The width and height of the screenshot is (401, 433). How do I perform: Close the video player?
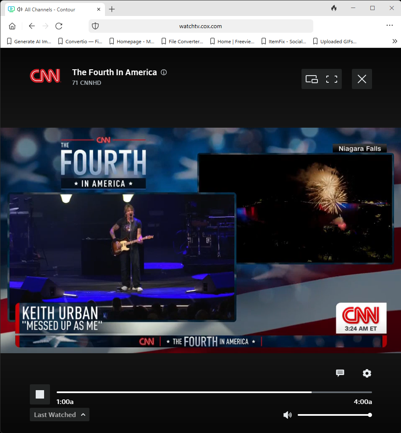click(362, 79)
